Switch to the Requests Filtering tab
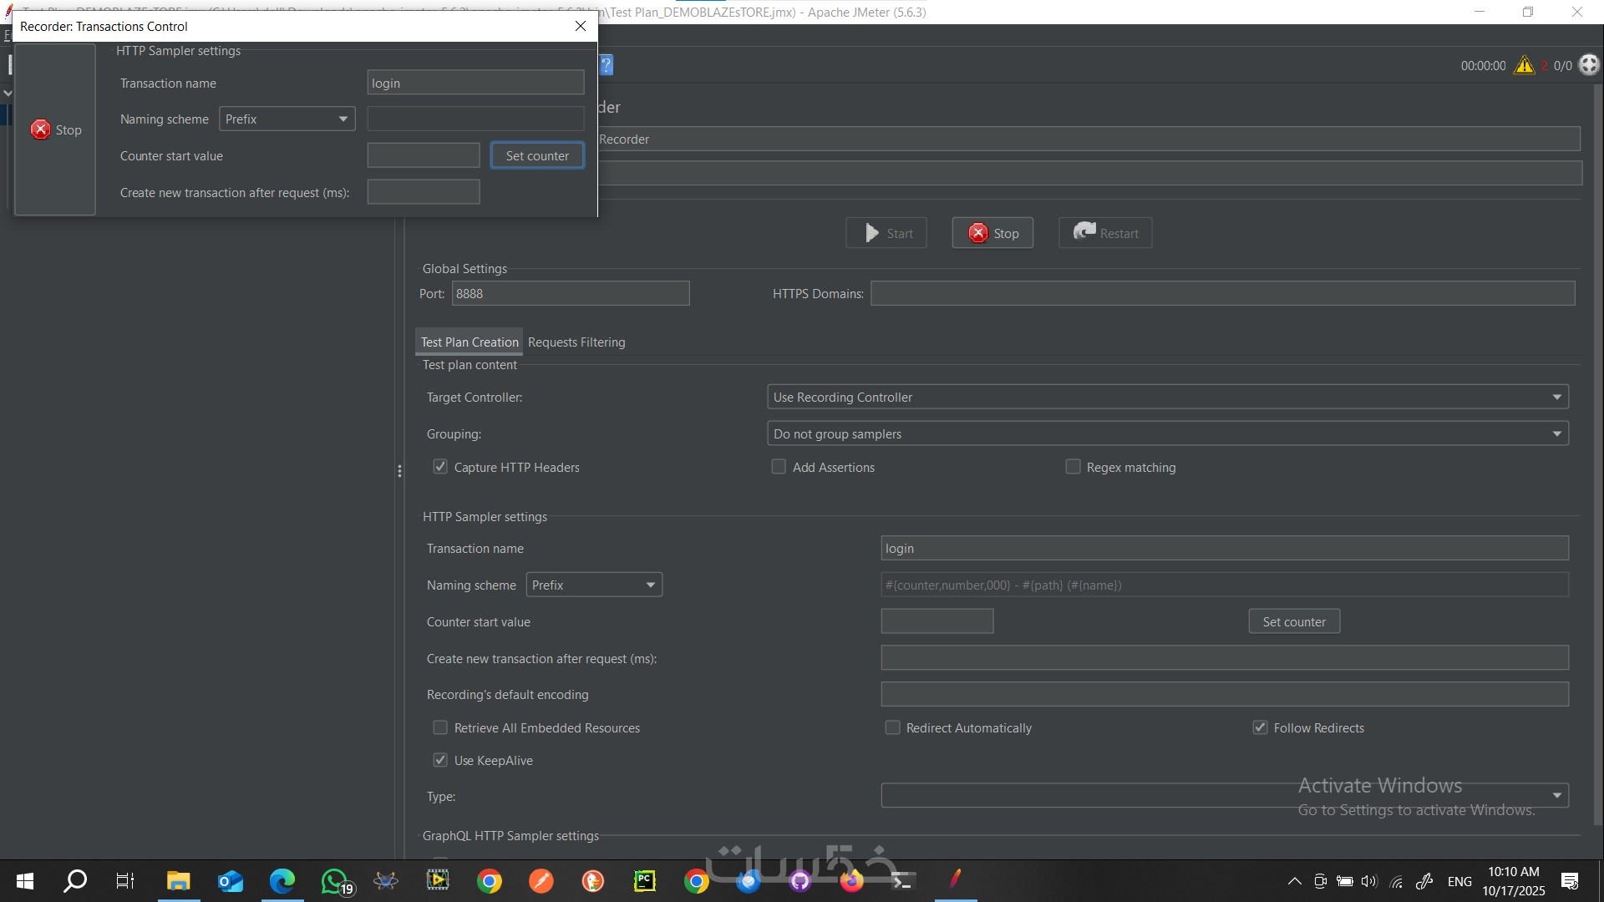Image resolution: width=1604 pixels, height=902 pixels. [x=576, y=342]
